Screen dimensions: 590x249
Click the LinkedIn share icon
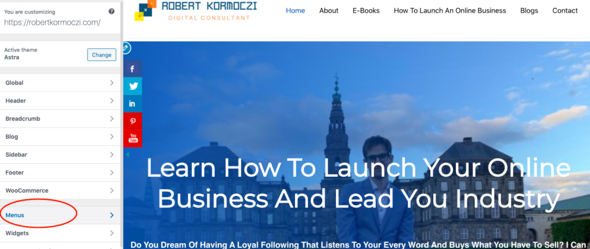click(133, 104)
